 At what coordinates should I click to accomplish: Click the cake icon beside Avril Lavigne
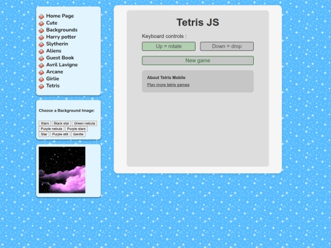click(42, 65)
